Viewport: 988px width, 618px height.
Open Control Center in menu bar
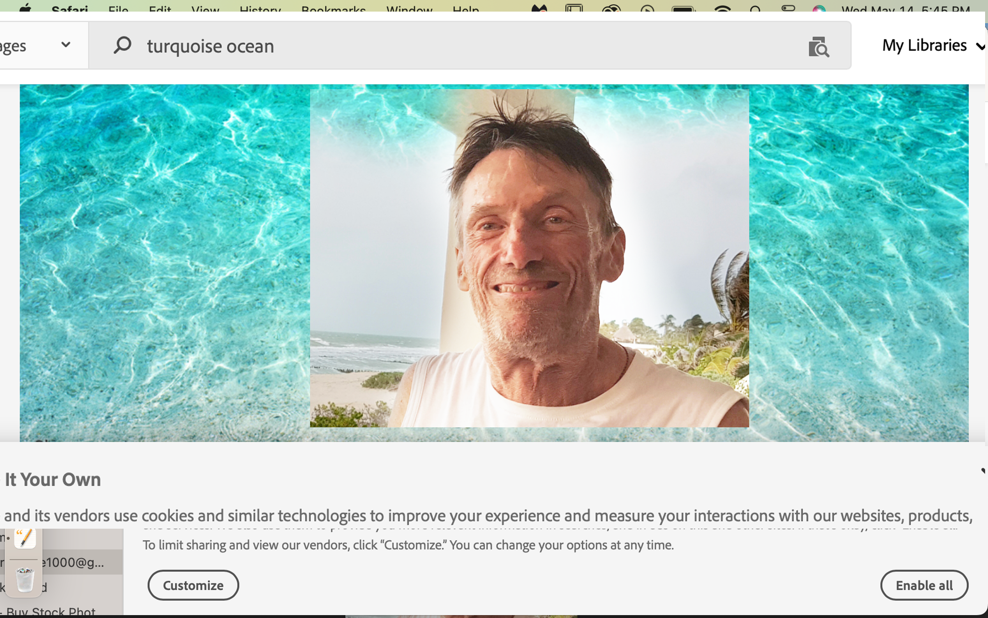pos(788,9)
